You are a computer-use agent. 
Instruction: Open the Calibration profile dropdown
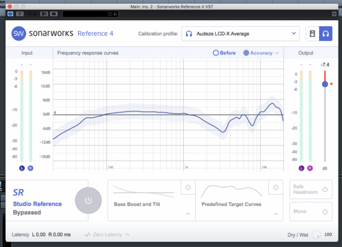click(x=240, y=34)
